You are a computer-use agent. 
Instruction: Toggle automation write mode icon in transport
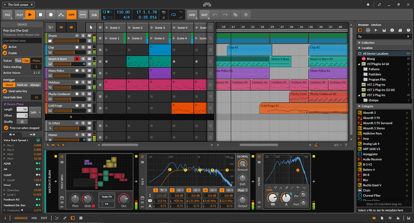point(61,15)
